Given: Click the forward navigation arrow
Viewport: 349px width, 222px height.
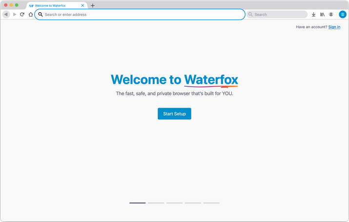Looking at the screenshot, I should point(15,15).
